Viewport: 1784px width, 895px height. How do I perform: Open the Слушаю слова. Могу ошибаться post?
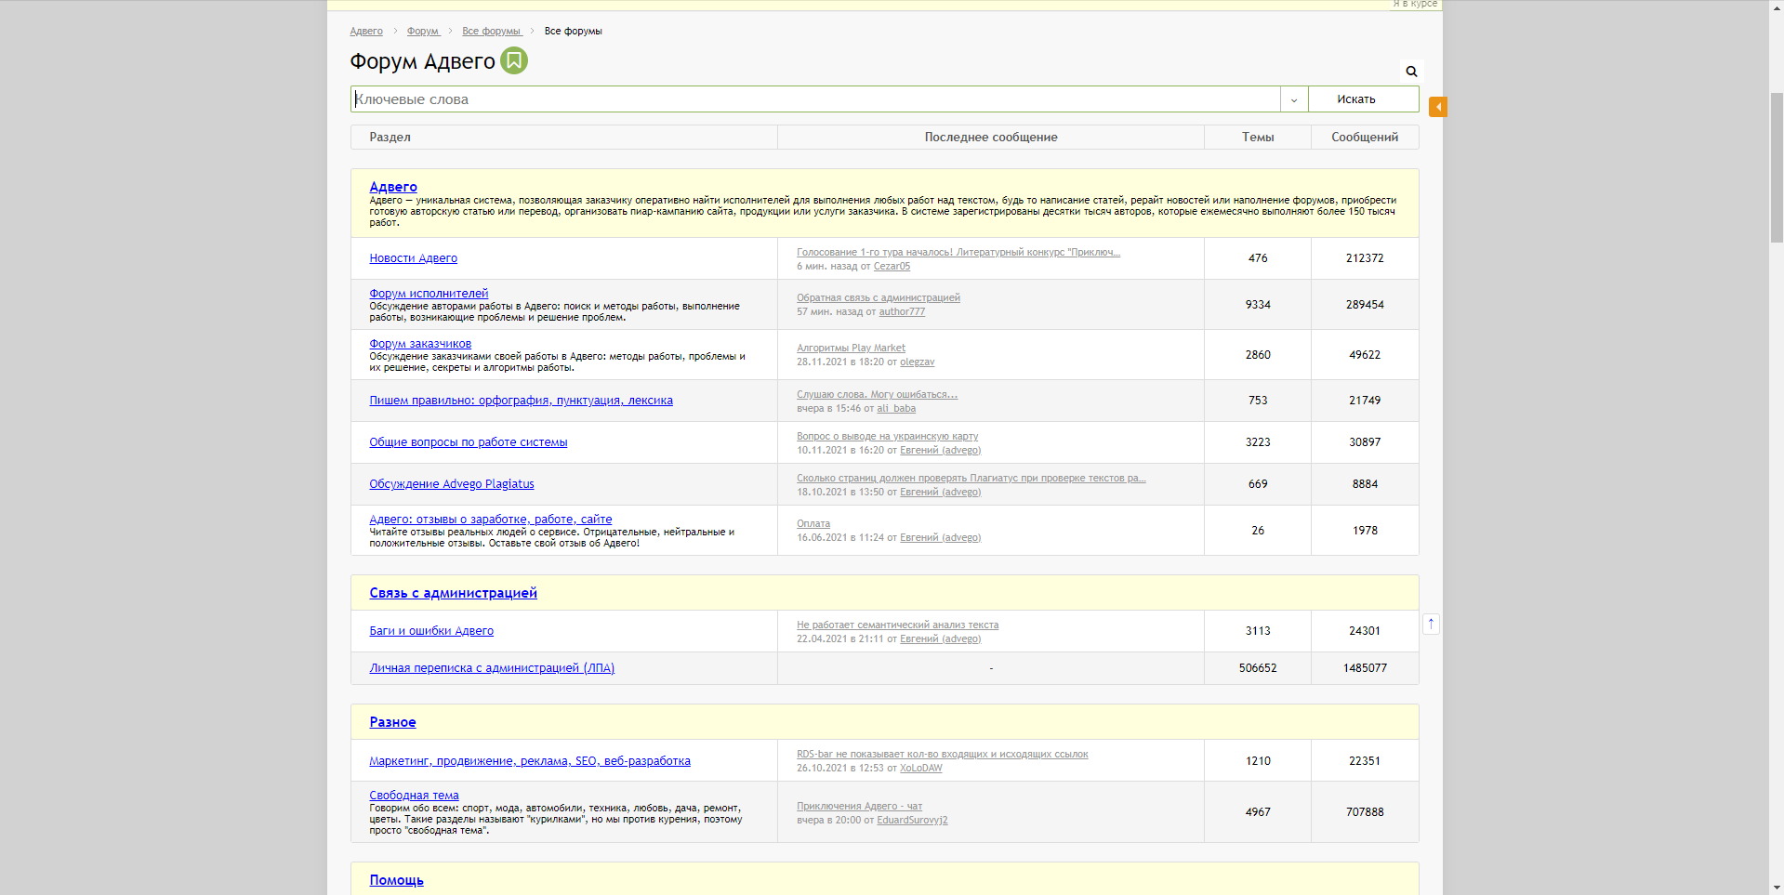point(877,395)
